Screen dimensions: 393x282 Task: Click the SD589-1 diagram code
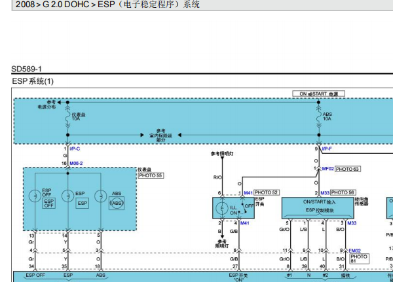click(x=27, y=69)
